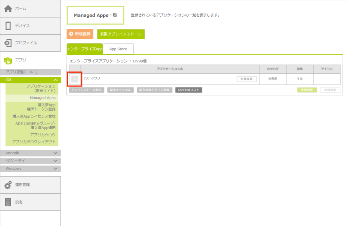
Task: Click the 設定 document icon
Action: coord(8,202)
